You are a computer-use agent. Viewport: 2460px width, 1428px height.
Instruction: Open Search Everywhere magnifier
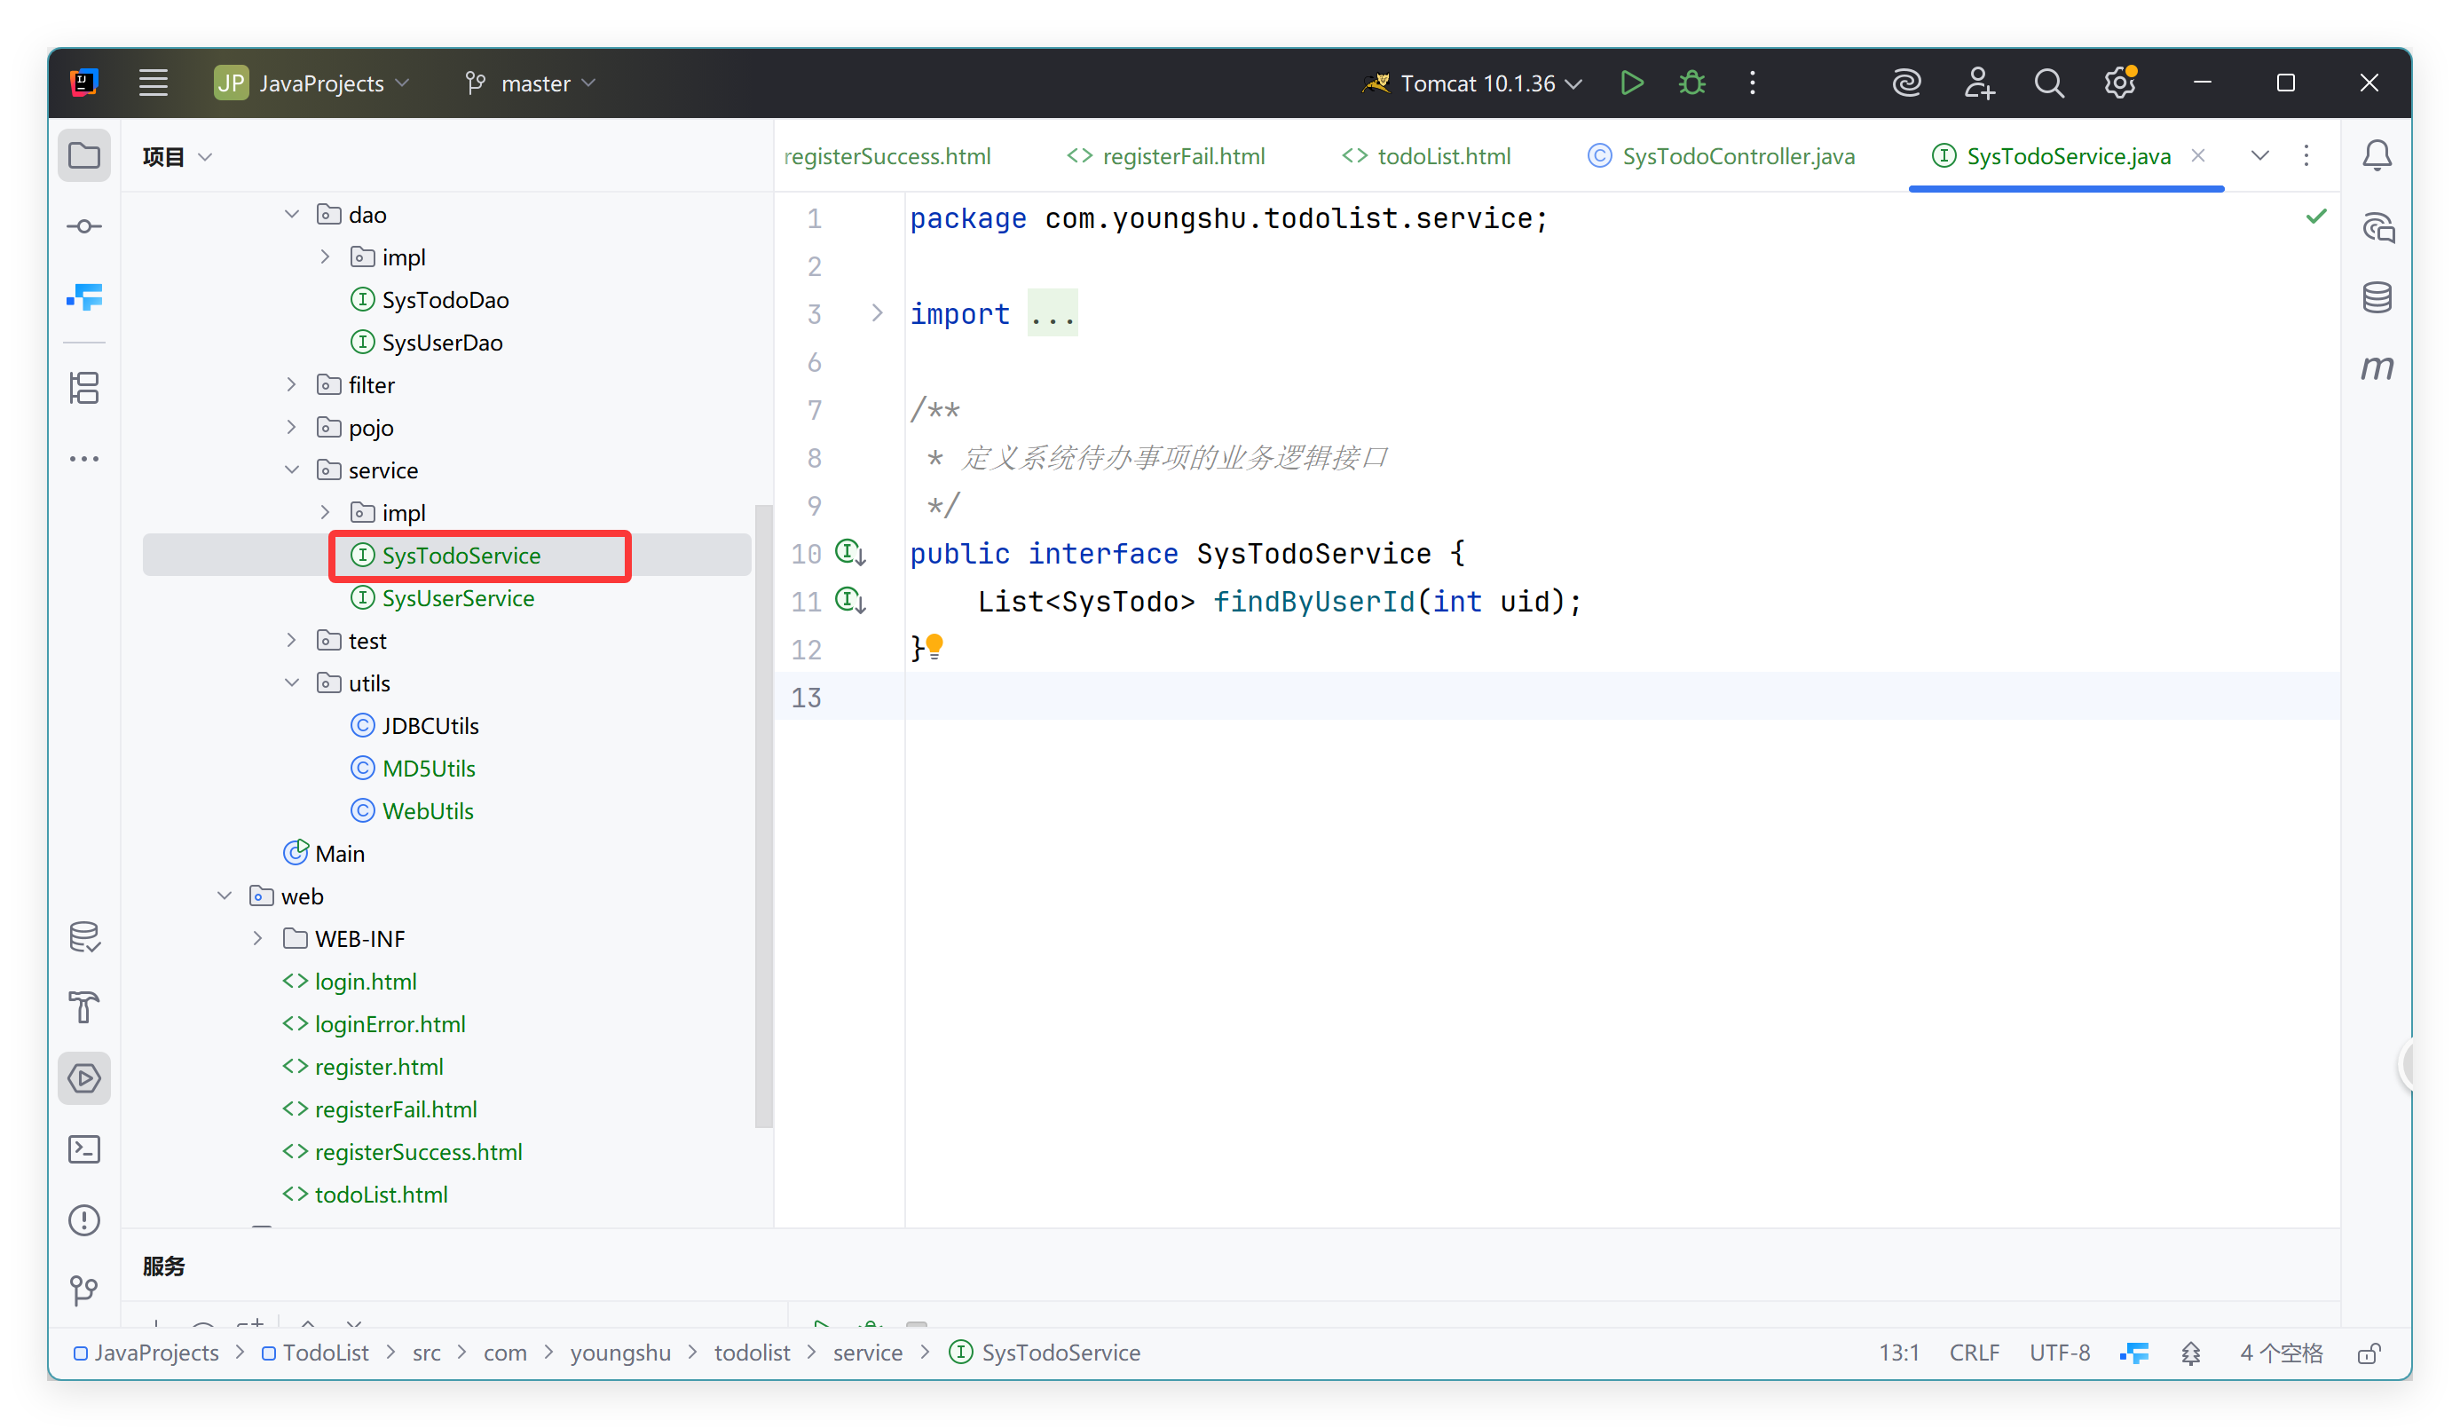[x=2048, y=83]
